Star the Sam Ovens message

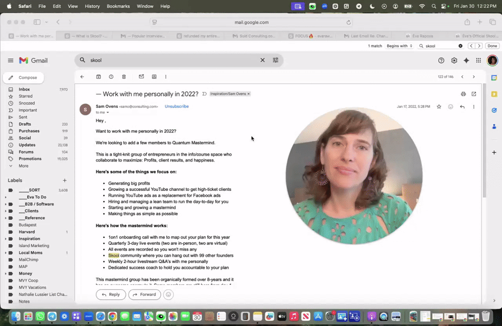(439, 107)
